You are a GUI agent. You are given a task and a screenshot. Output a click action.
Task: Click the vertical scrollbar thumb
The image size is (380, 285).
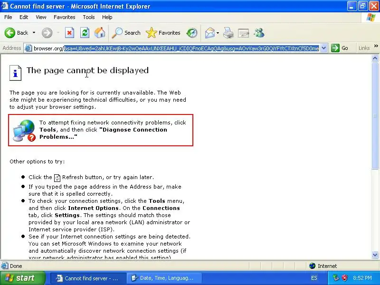point(375,115)
